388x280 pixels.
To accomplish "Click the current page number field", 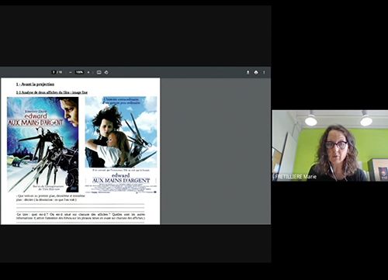I will click(54, 72).
